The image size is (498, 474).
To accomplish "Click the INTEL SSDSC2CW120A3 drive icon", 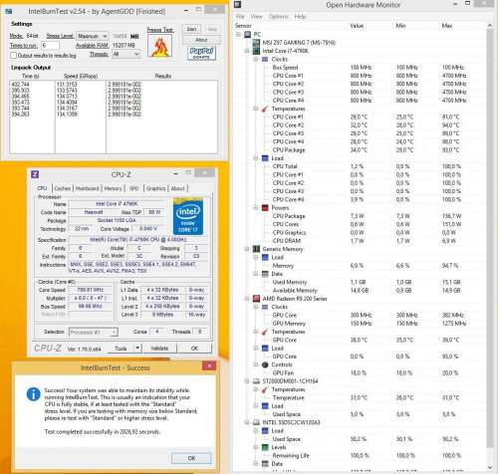I will 256,422.
